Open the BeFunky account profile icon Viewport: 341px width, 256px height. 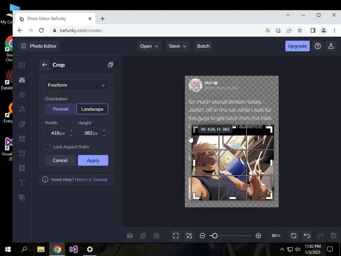pyautogui.click(x=331, y=46)
